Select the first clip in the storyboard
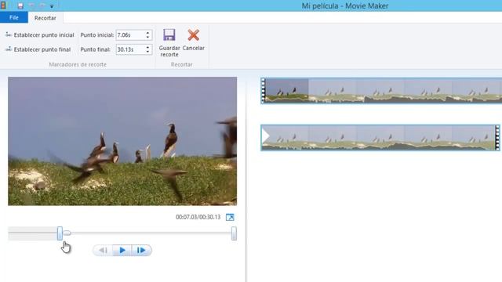The image size is (502, 282). point(381,91)
